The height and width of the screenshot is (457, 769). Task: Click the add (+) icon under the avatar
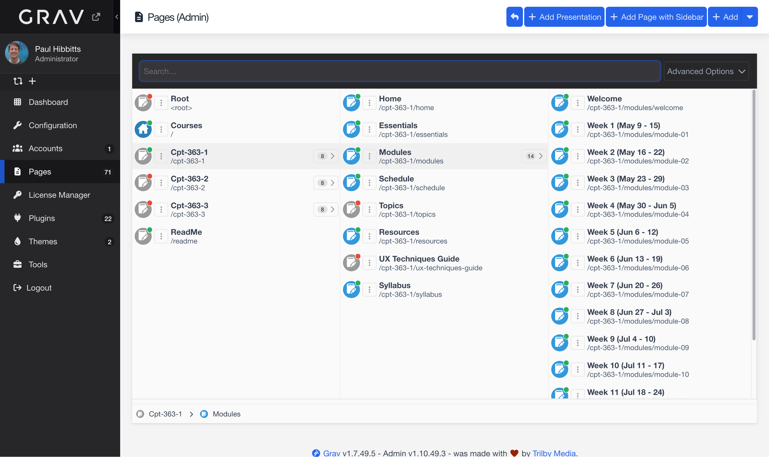[32, 81]
